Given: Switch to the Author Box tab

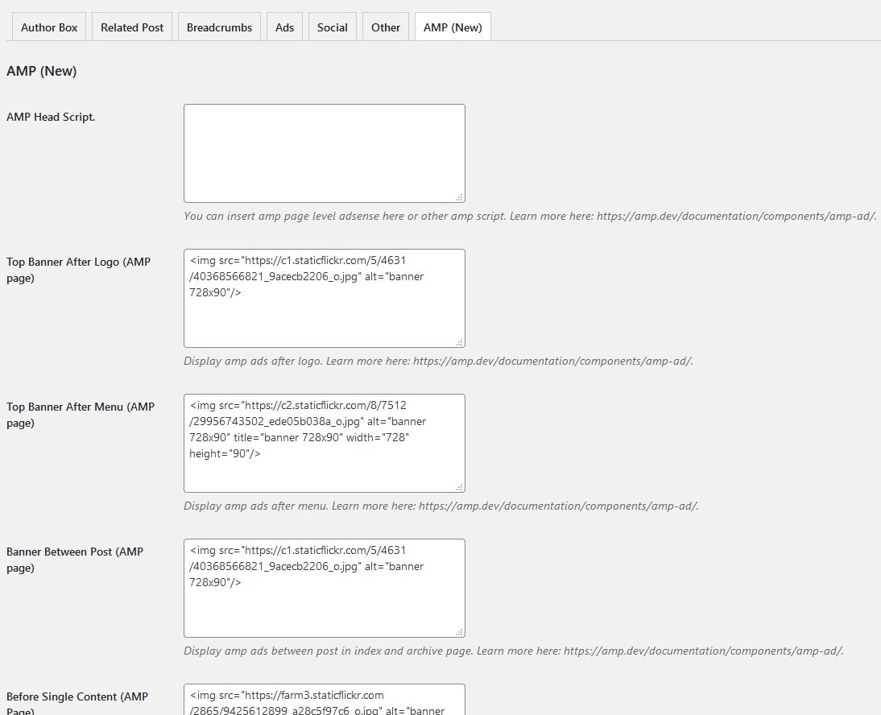Looking at the screenshot, I should click(48, 27).
